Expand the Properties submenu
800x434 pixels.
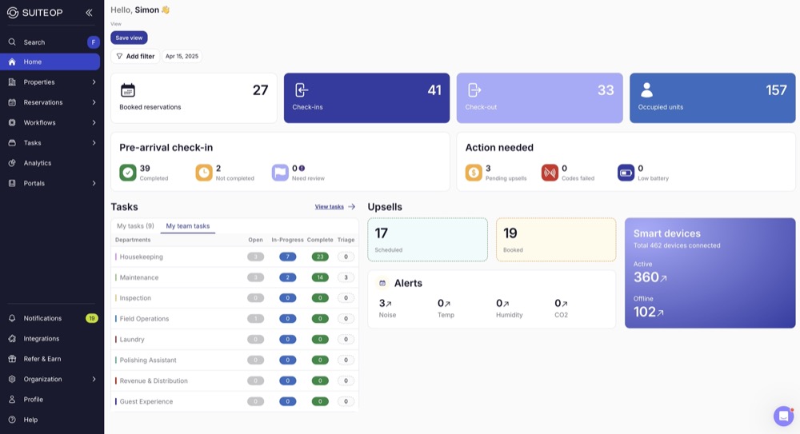pos(94,82)
